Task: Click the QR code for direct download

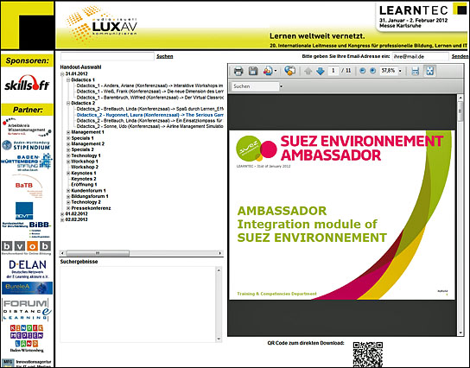Action: [x=368, y=354]
